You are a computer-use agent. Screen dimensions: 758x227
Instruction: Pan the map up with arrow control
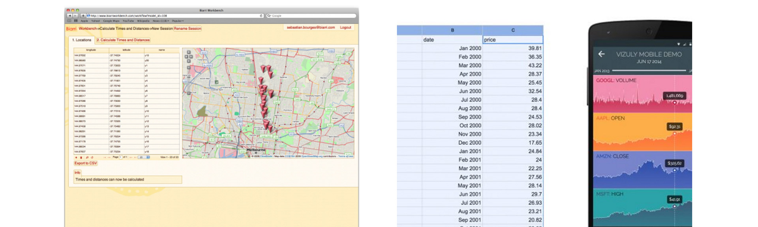coord(189,52)
